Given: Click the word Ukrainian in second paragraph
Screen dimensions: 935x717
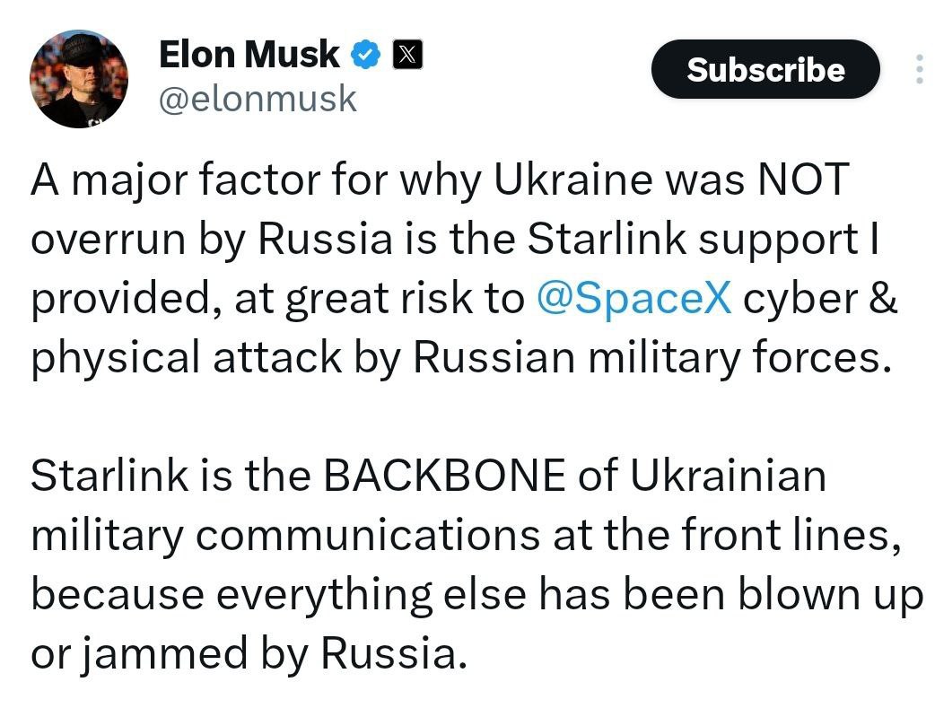Looking at the screenshot, I should (728, 477).
